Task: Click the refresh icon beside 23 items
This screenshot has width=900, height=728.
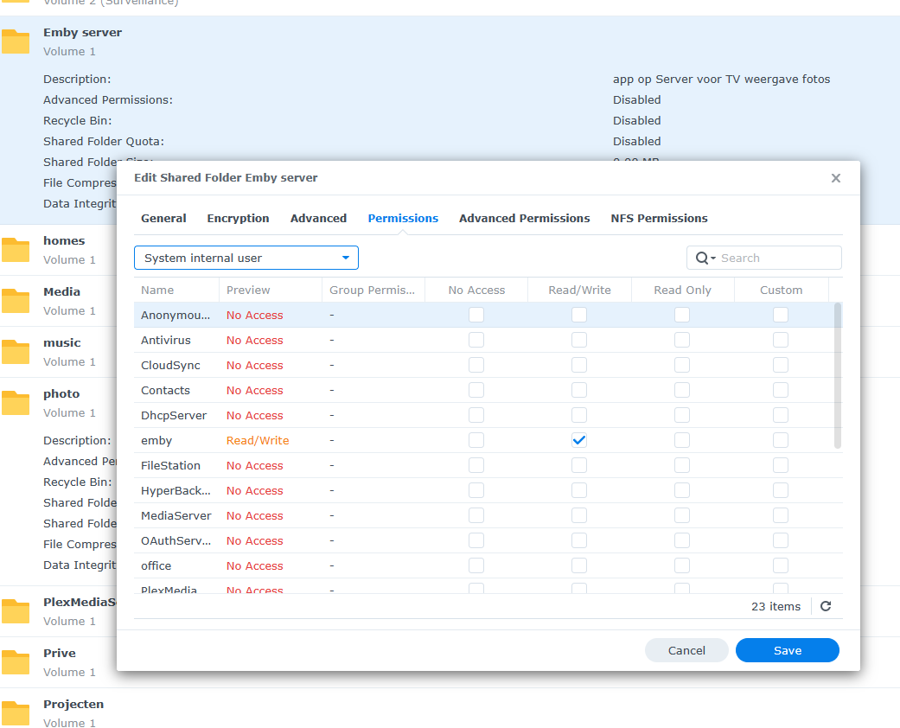Action: (x=825, y=606)
